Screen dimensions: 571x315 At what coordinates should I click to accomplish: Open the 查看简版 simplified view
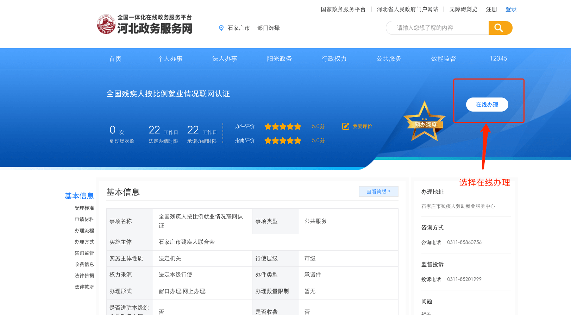[x=378, y=191]
